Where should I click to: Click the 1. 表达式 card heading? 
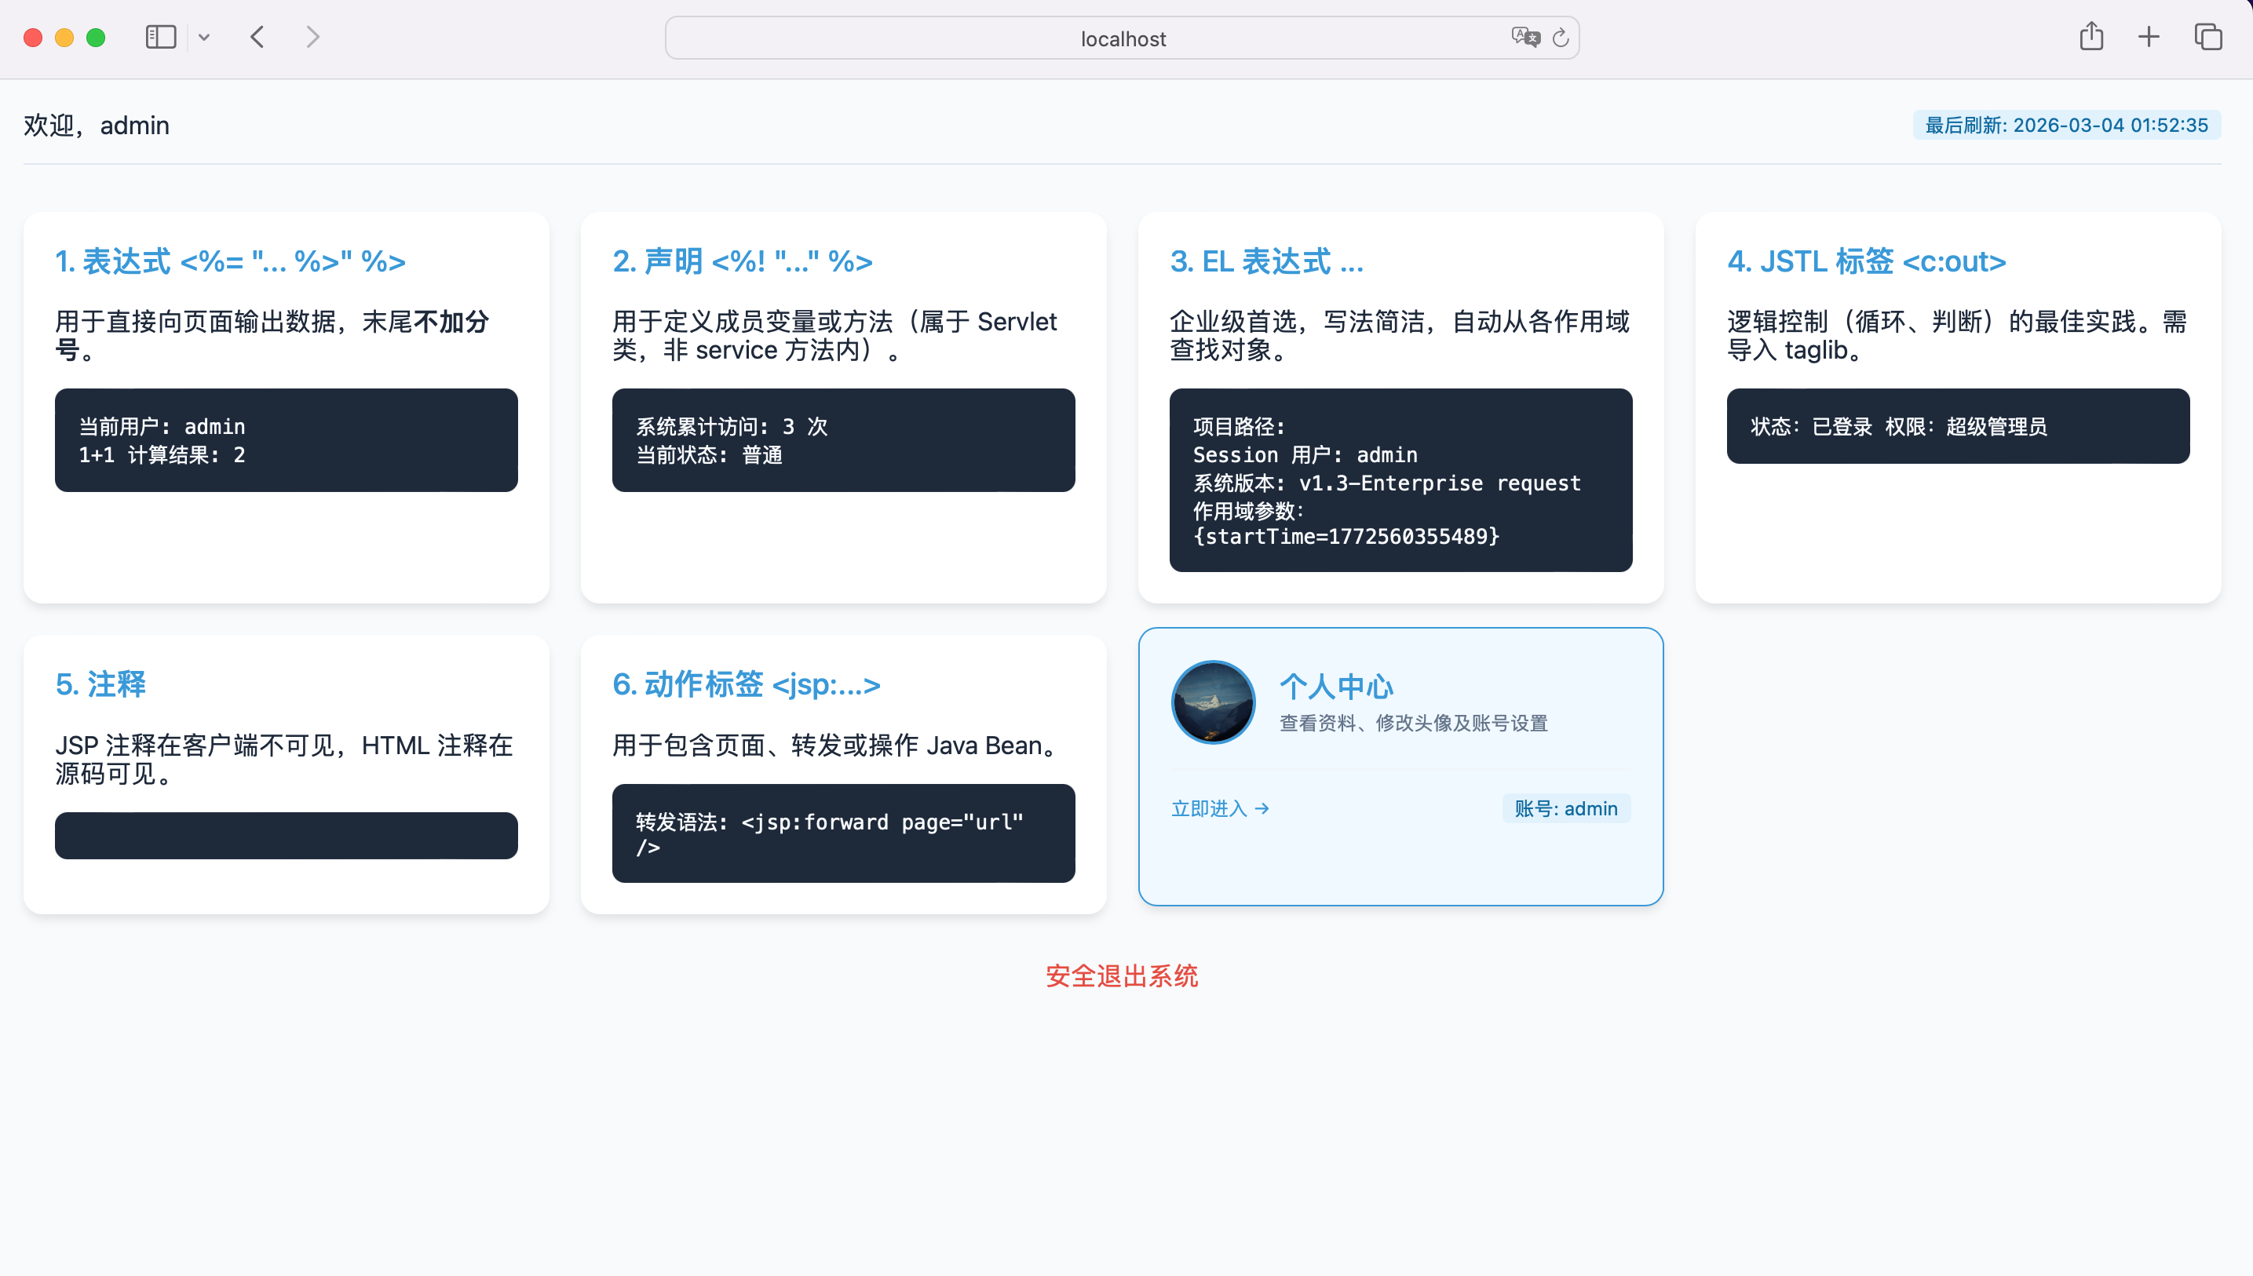231,261
